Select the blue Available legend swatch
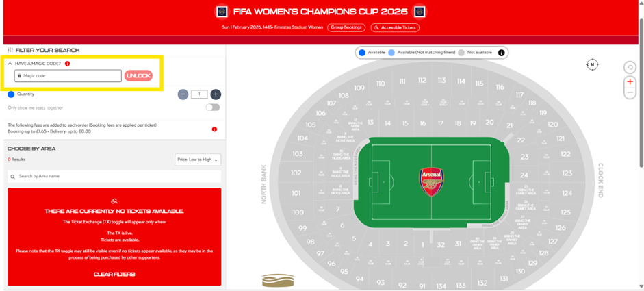Image resolution: width=644 pixels, height=291 pixels. pos(362,53)
